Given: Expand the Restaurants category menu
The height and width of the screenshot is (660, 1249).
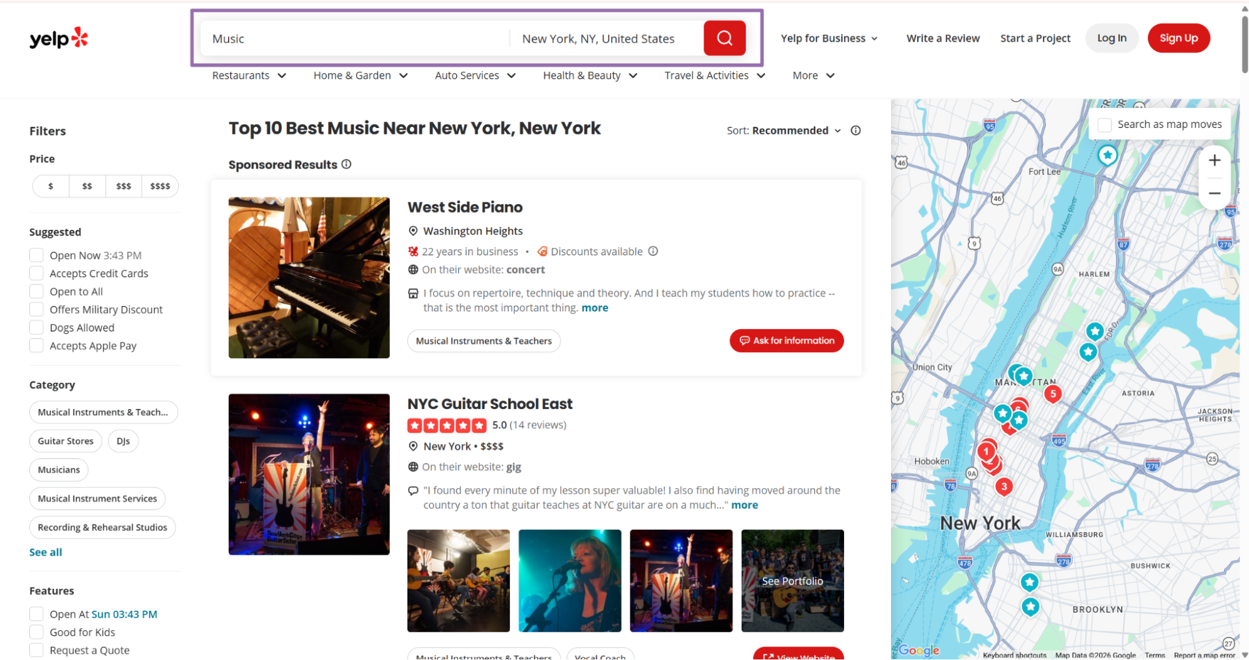Looking at the screenshot, I should [x=249, y=76].
